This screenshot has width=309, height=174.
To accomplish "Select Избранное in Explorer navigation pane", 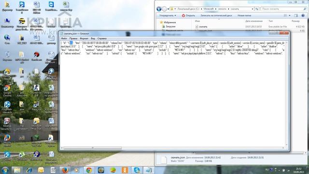I will [168, 22].
